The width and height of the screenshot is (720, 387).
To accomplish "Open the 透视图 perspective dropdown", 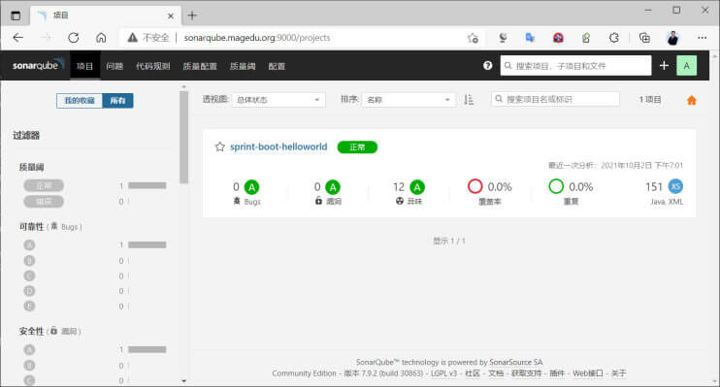I will pyautogui.click(x=278, y=100).
